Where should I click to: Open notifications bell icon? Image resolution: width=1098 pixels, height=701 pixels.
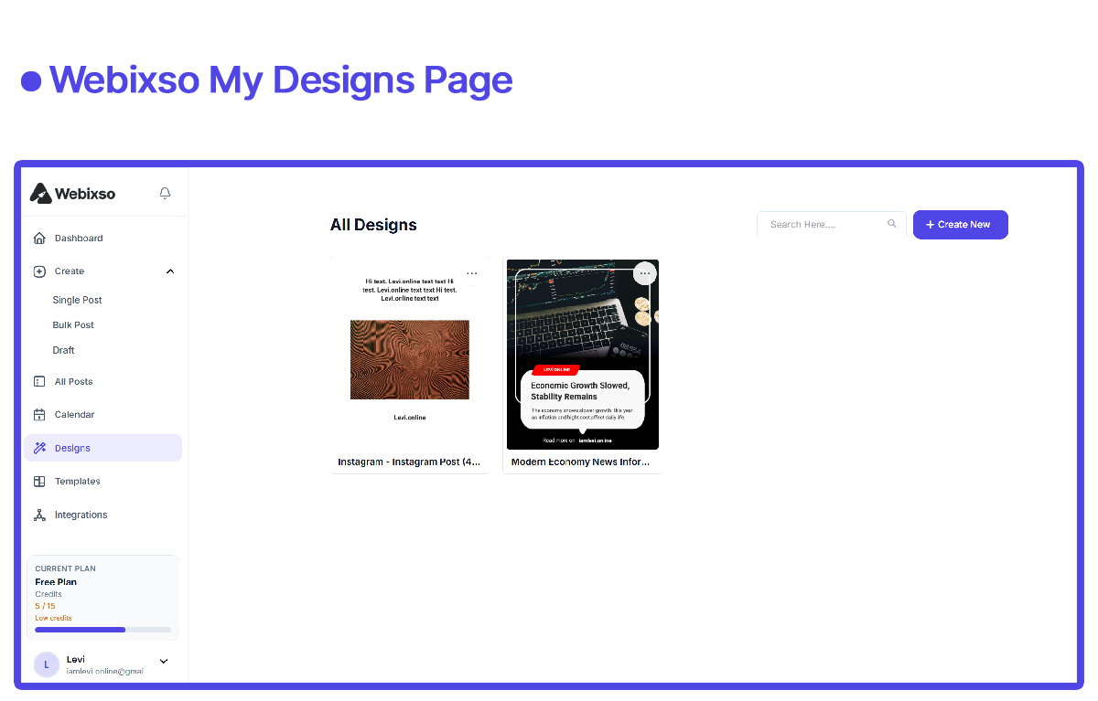(x=165, y=194)
